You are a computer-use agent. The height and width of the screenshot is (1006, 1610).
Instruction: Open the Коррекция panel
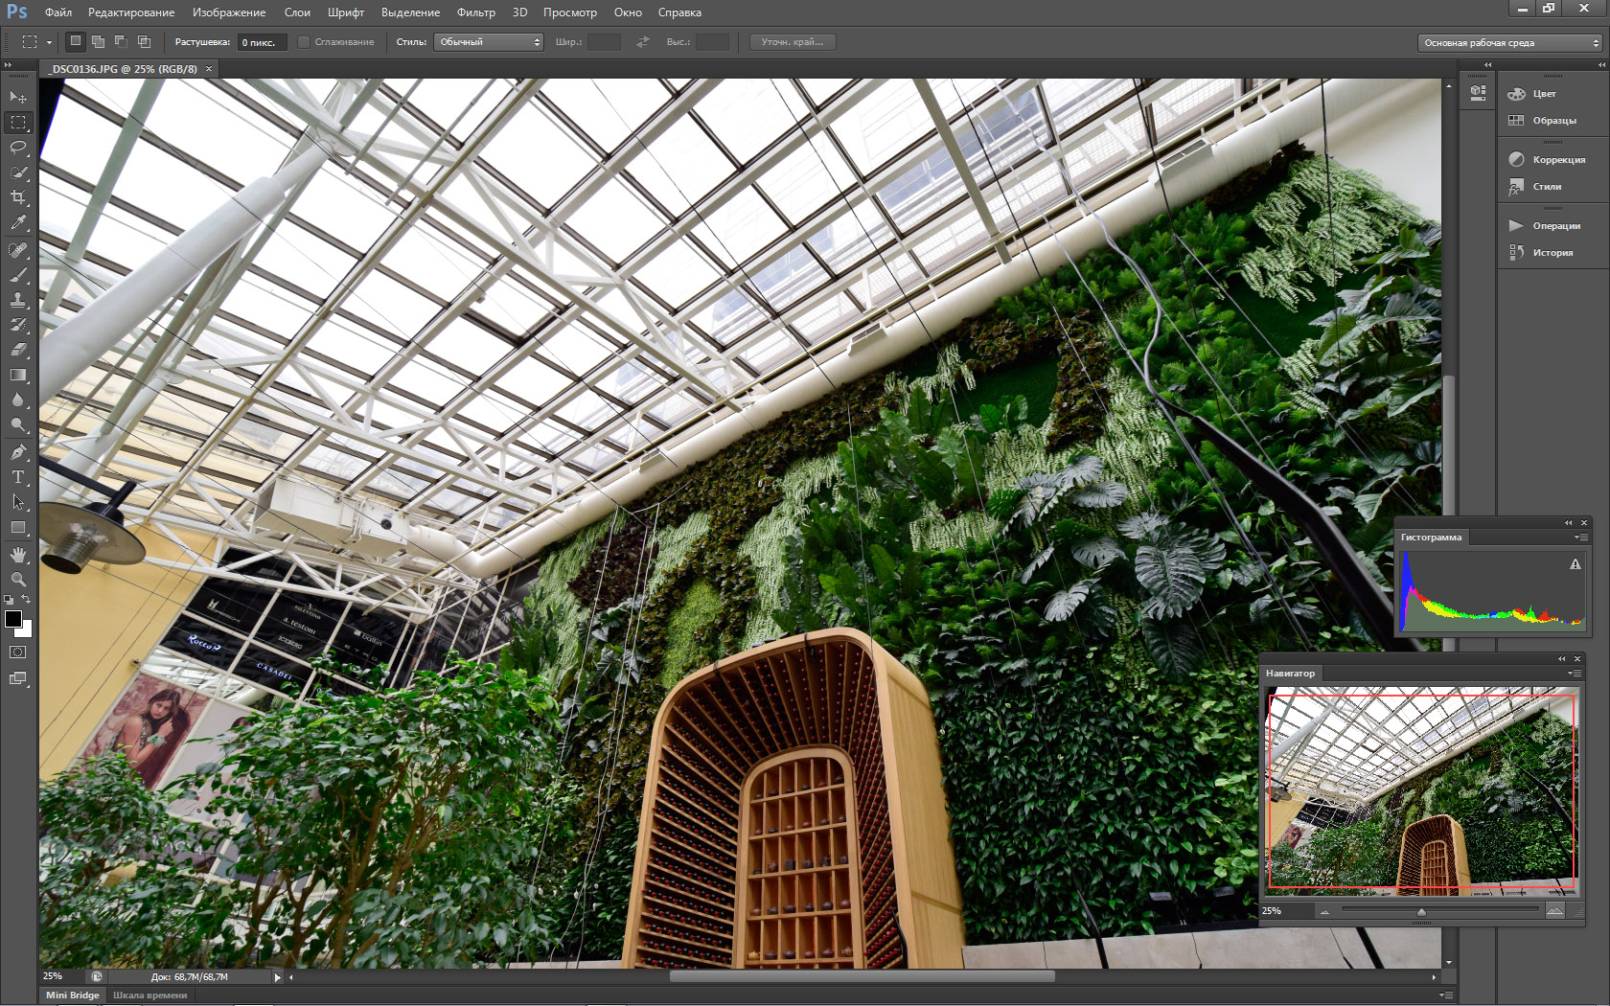click(1558, 160)
